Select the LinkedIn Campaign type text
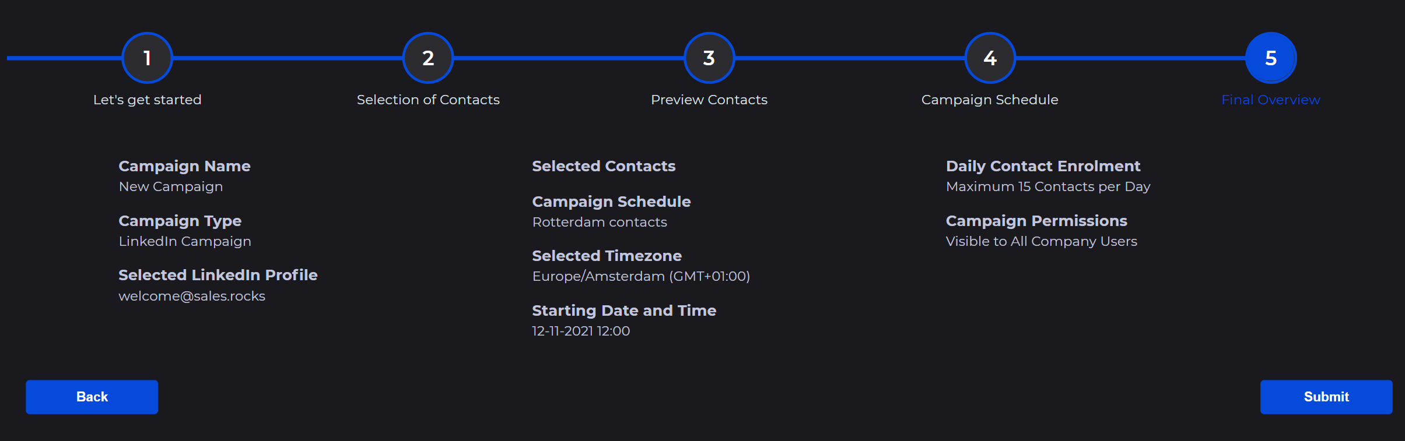 185,241
